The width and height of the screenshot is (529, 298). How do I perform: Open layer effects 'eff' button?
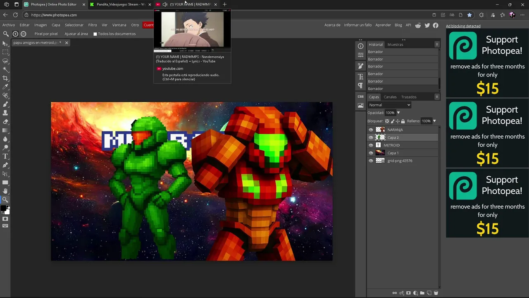click(x=401, y=293)
